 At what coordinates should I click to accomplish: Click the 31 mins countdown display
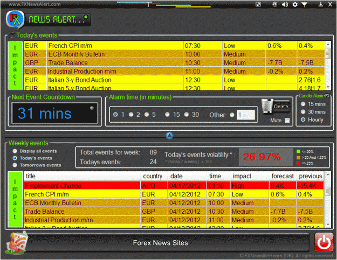(55, 113)
